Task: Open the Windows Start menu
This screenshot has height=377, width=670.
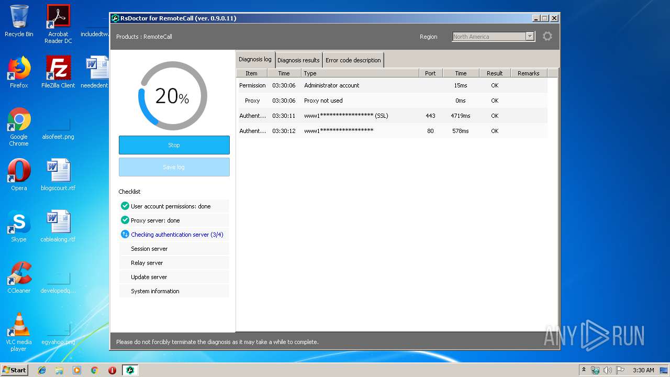Action: 15,370
